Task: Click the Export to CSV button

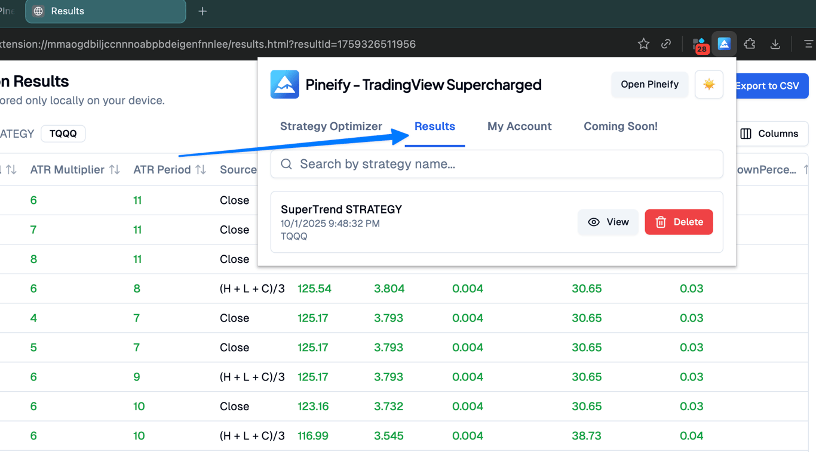Action: 770,86
